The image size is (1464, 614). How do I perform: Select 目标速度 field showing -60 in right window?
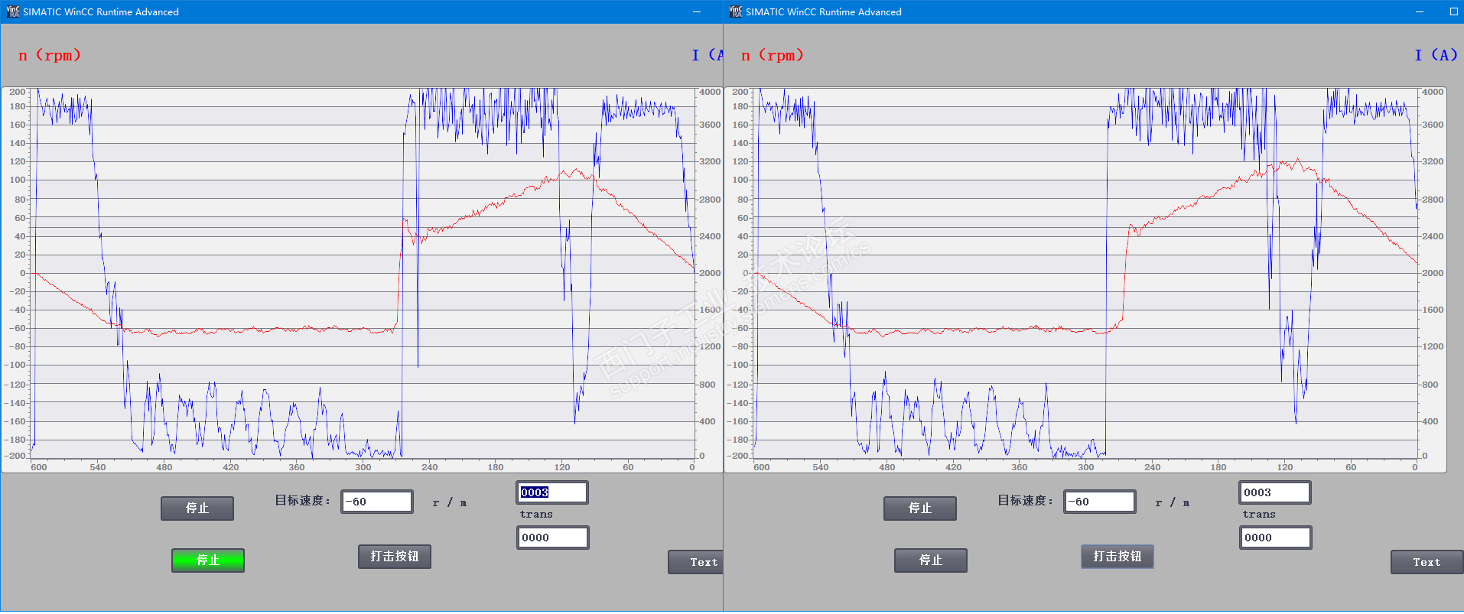click(x=1100, y=502)
